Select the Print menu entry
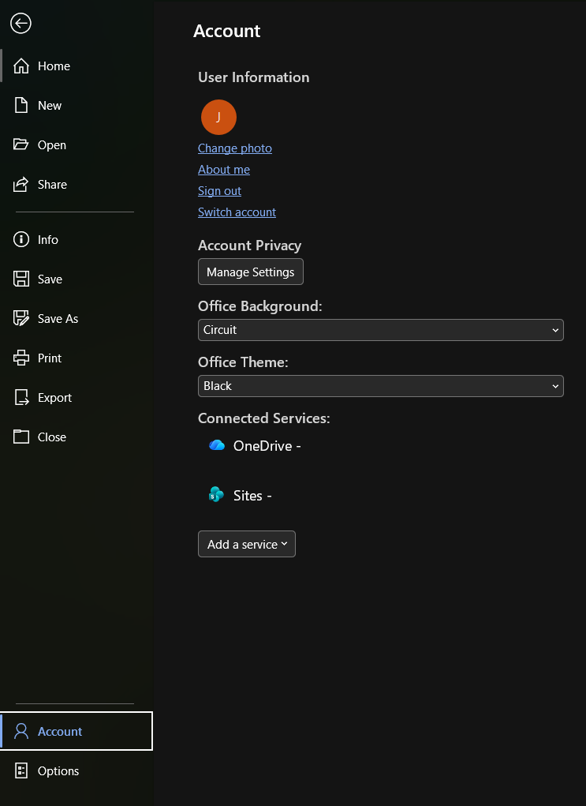586x806 pixels. point(77,358)
